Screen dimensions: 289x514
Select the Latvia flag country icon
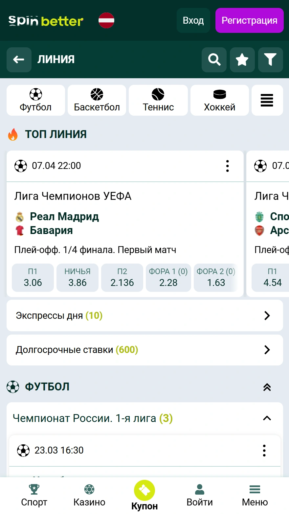(x=106, y=20)
